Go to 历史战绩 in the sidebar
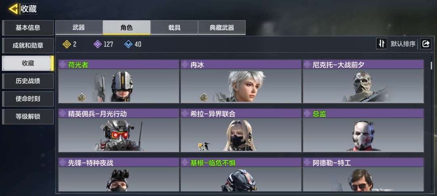Viewport: 437px width, 196px height. pos(28,81)
